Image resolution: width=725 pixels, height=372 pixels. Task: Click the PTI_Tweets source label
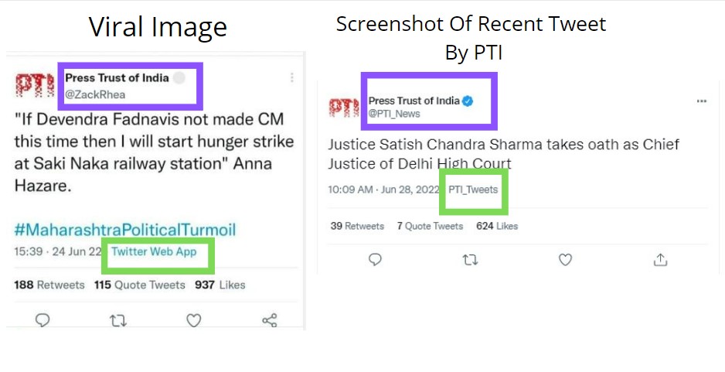coord(473,189)
